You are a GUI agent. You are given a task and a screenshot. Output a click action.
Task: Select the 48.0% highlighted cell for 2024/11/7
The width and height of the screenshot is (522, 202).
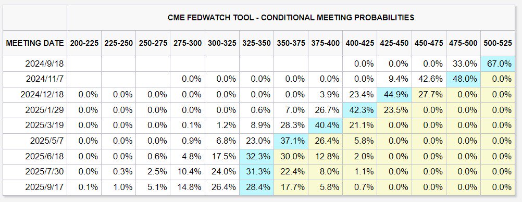click(463, 79)
